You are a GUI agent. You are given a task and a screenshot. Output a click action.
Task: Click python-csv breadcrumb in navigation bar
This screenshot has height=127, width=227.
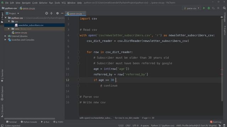[10, 8]
